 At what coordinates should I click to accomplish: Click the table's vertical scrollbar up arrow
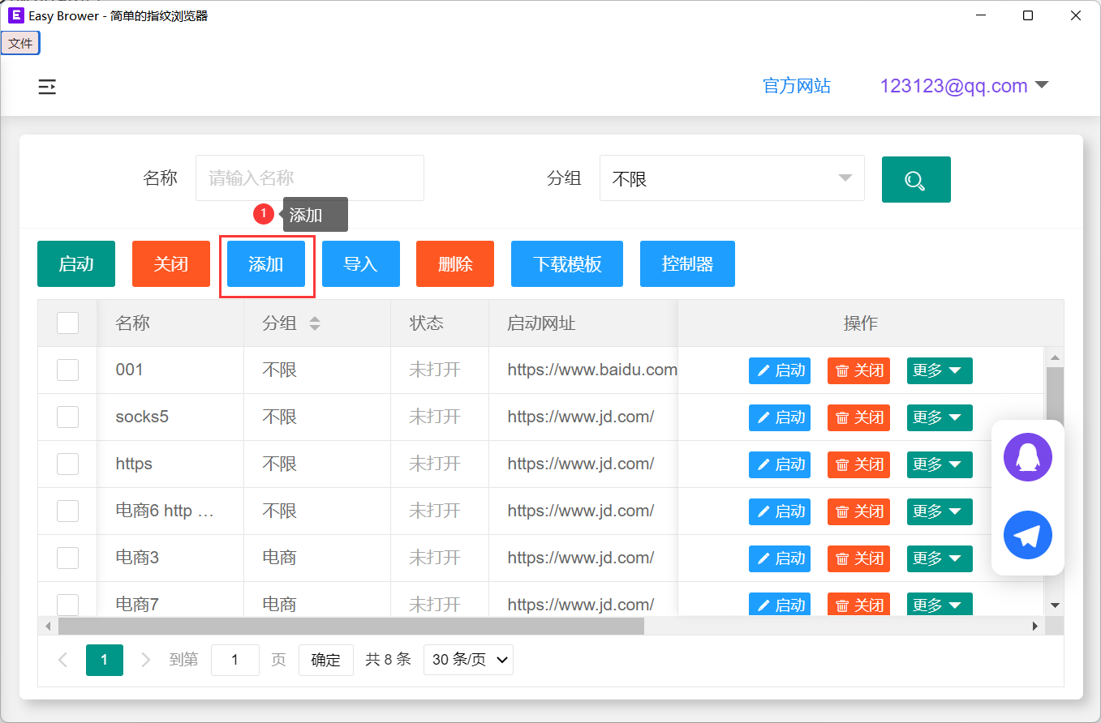click(1055, 357)
